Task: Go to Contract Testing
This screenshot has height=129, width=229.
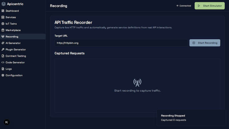Action: pos(23,56)
